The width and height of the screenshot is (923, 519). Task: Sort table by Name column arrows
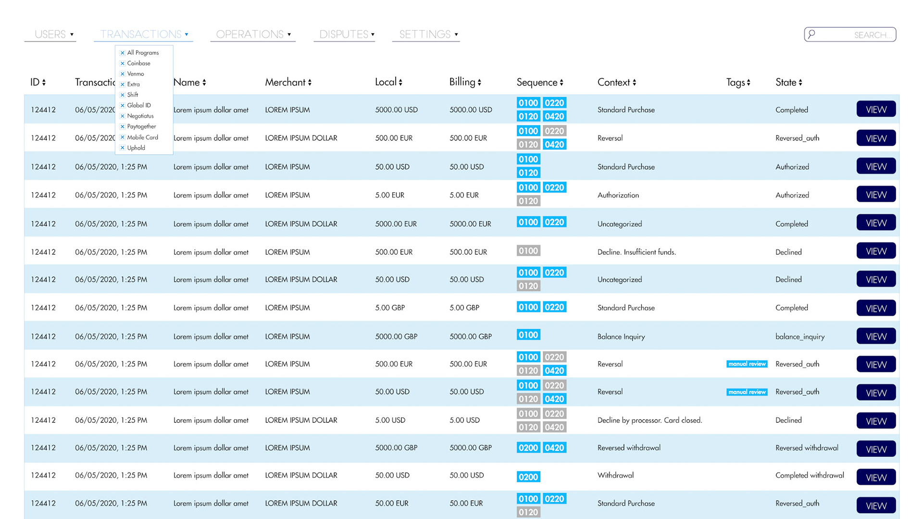[x=204, y=83]
